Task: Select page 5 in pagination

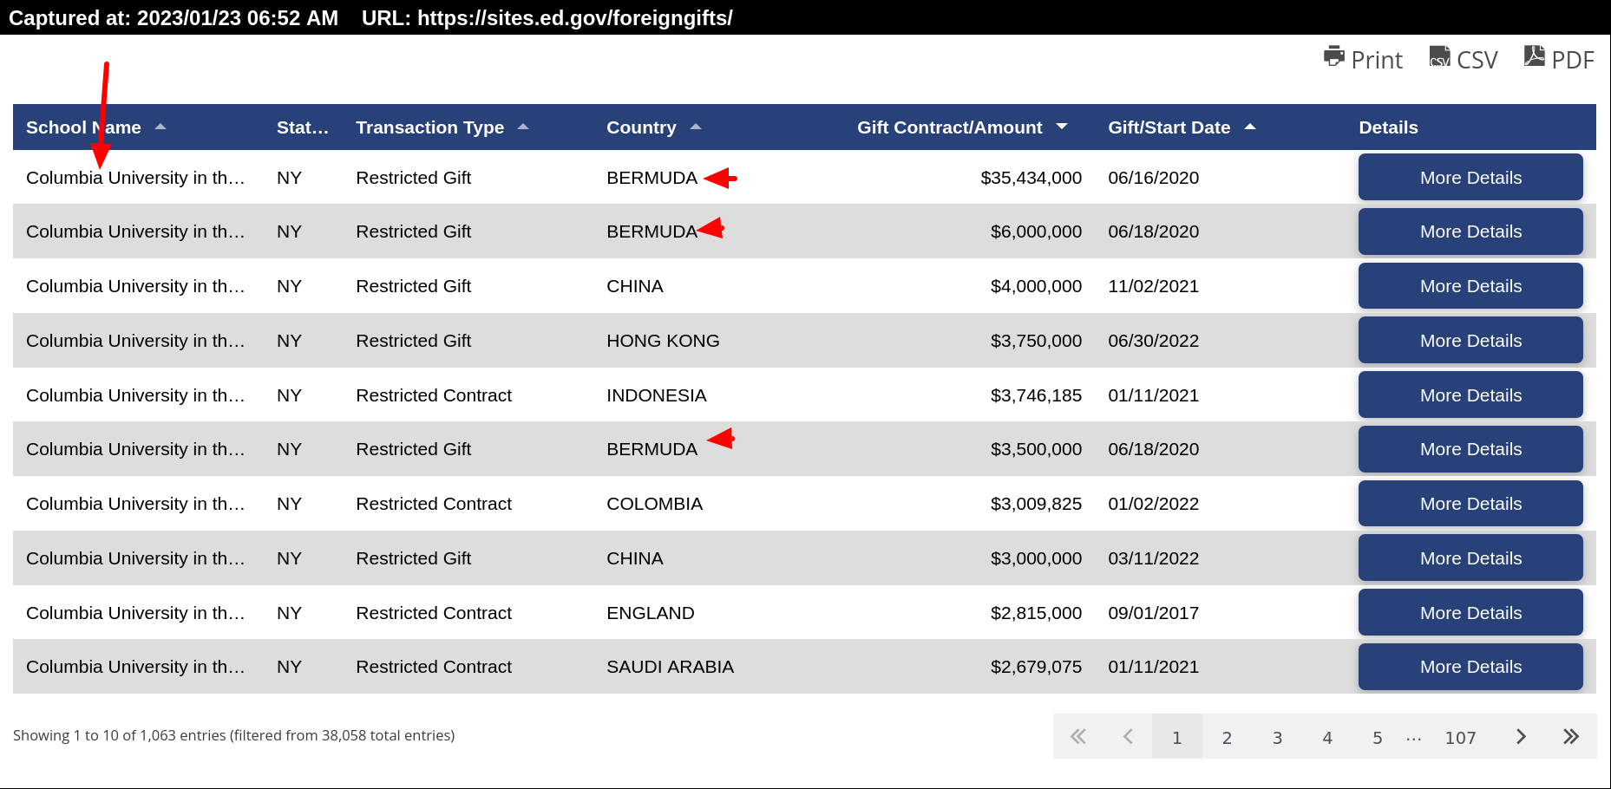Action: tap(1377, 737)
